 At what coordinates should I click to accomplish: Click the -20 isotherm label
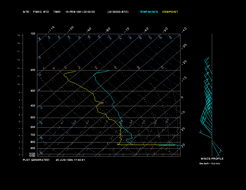(x=184, y=63)
